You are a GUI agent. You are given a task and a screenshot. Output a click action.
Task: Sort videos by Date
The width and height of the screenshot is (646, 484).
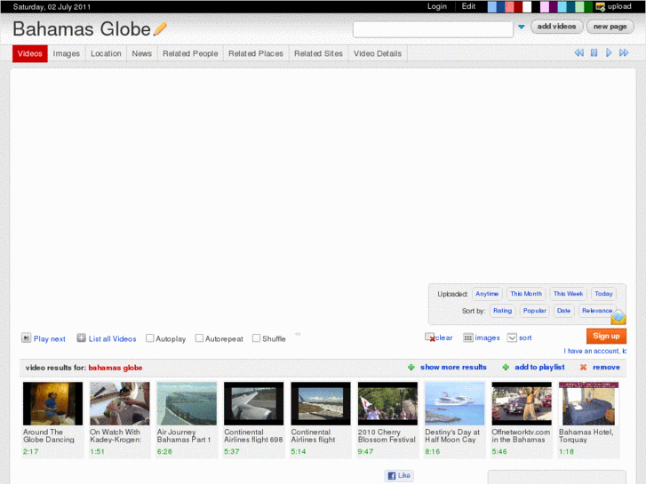563,311
